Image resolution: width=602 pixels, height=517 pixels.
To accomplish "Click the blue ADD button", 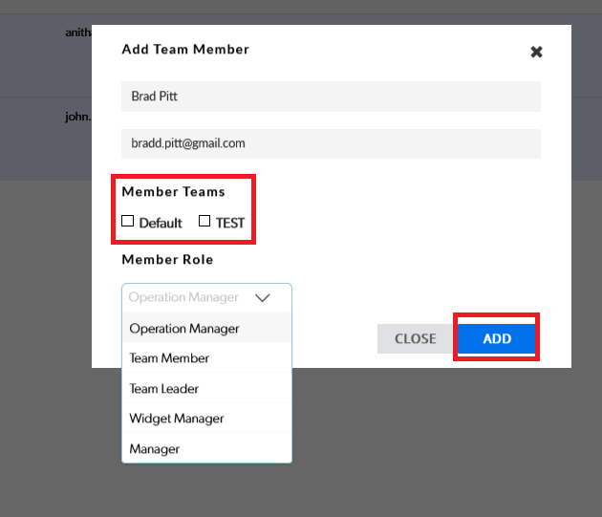I will [x=497, y=338].
